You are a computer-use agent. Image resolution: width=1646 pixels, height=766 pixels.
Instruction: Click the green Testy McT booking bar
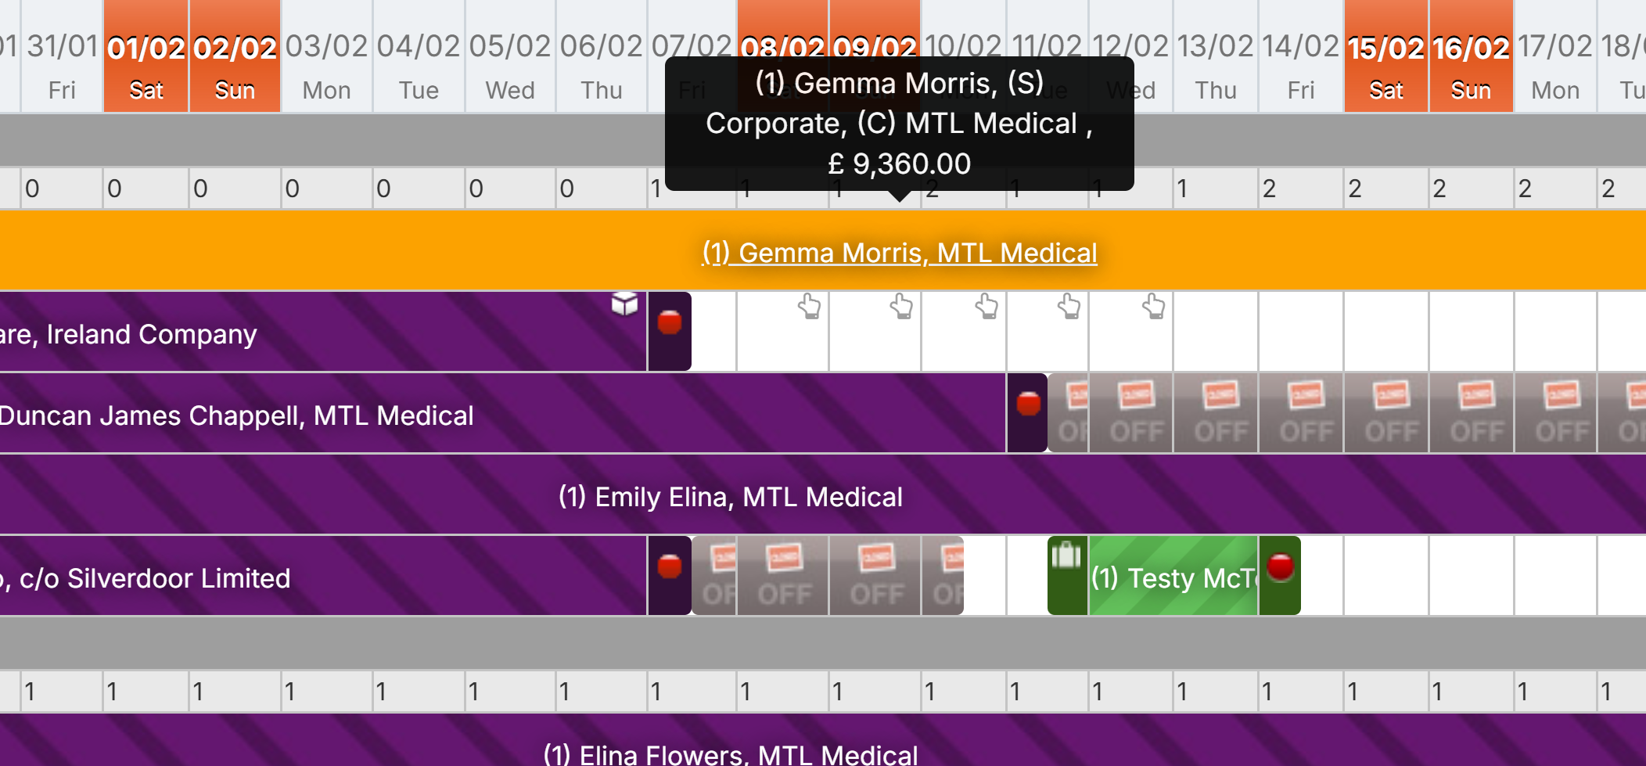click(1173, 578)
